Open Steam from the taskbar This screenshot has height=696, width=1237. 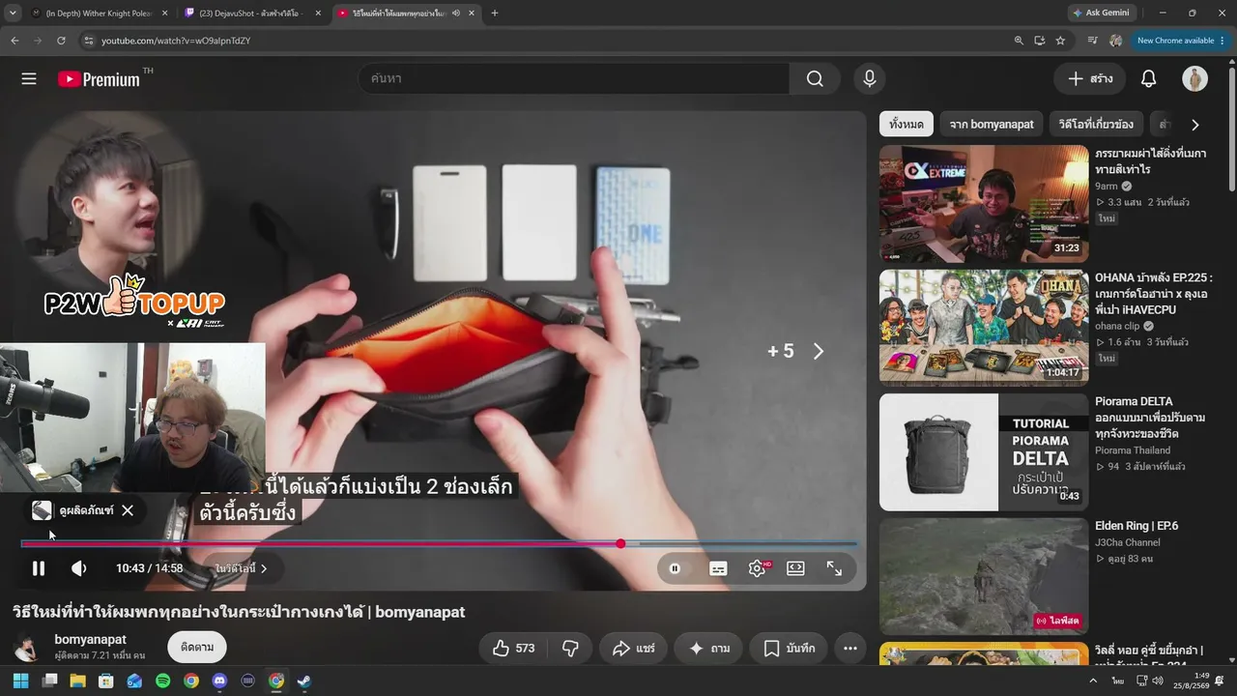click(x=304, y=681)
